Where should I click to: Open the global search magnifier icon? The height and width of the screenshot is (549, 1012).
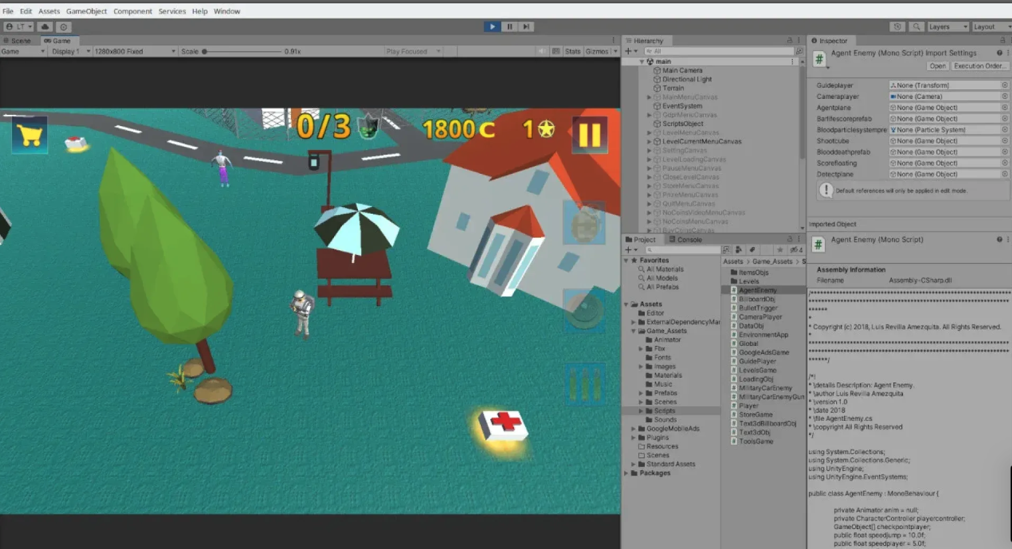pos(916,27)
